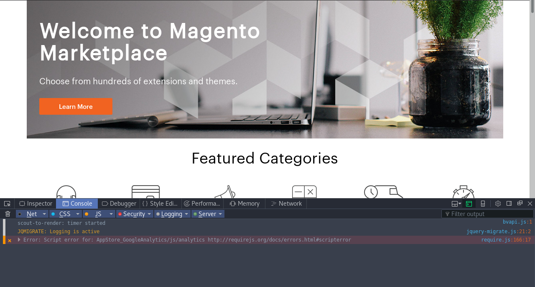Click the page vertical scrollbar thumb
Image resolution: width=535 pixels, height=287 pixels.
tap(532, 7)
